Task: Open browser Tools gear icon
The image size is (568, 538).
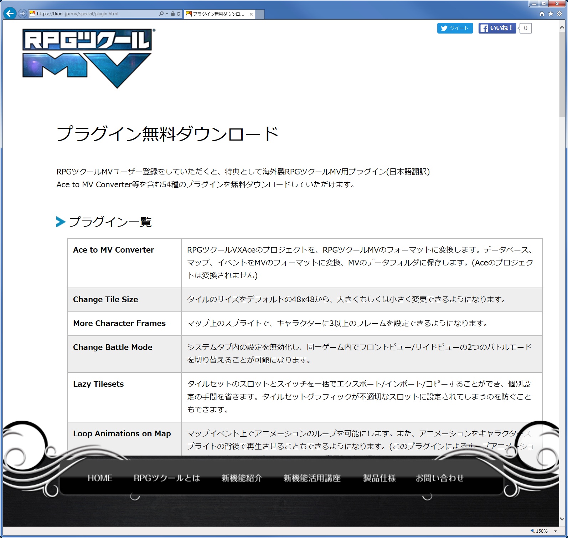Action: (559, 14)
